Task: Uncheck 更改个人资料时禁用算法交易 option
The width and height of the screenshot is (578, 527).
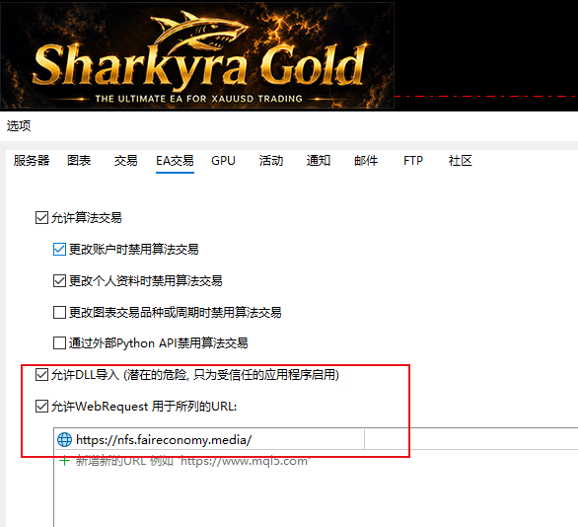Action: click(59, 281)
